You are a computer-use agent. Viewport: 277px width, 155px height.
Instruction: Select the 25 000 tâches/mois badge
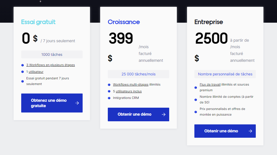[x=138, y=74]
